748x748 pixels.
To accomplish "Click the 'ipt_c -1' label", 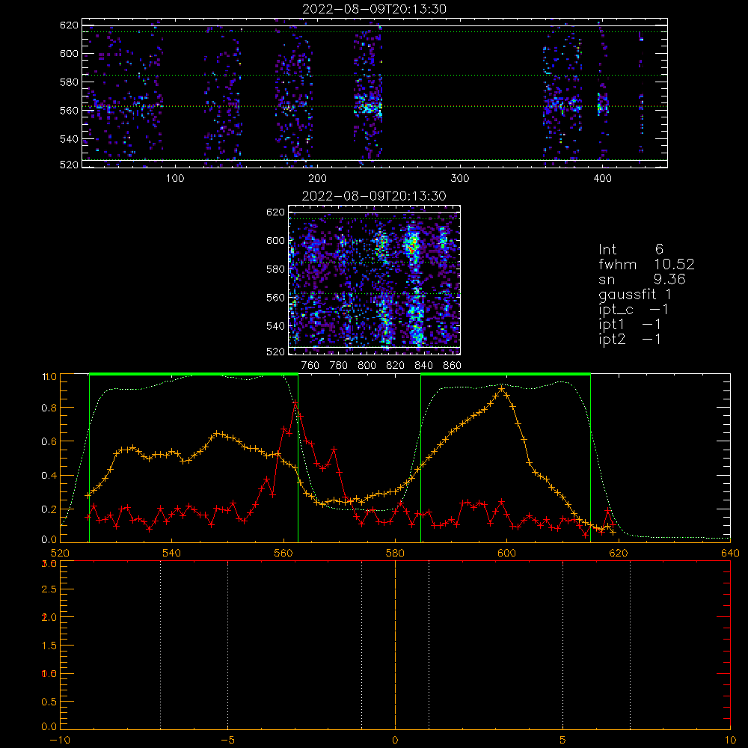I will click(x=634, y=310).
